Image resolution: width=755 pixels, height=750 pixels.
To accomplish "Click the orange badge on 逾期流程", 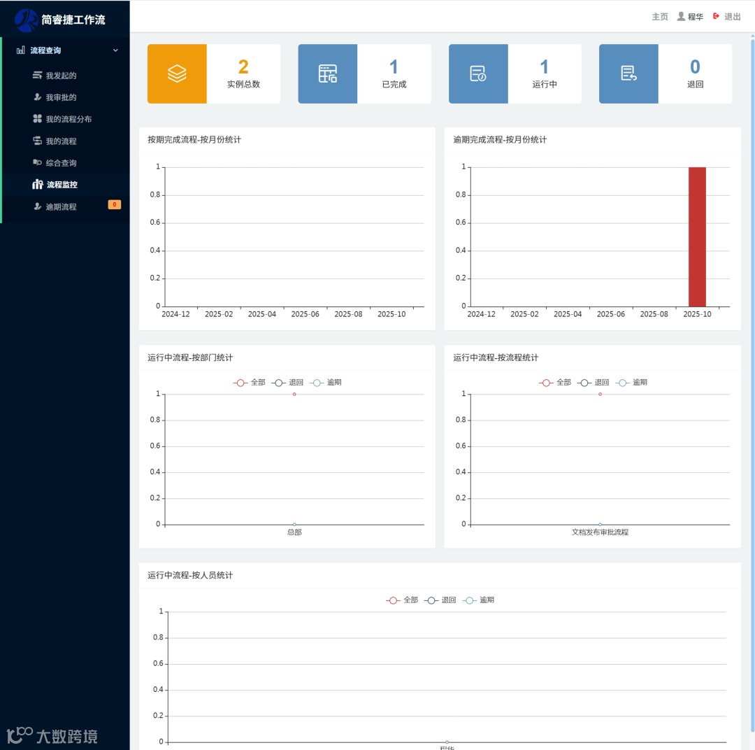I will pos(115,204).
